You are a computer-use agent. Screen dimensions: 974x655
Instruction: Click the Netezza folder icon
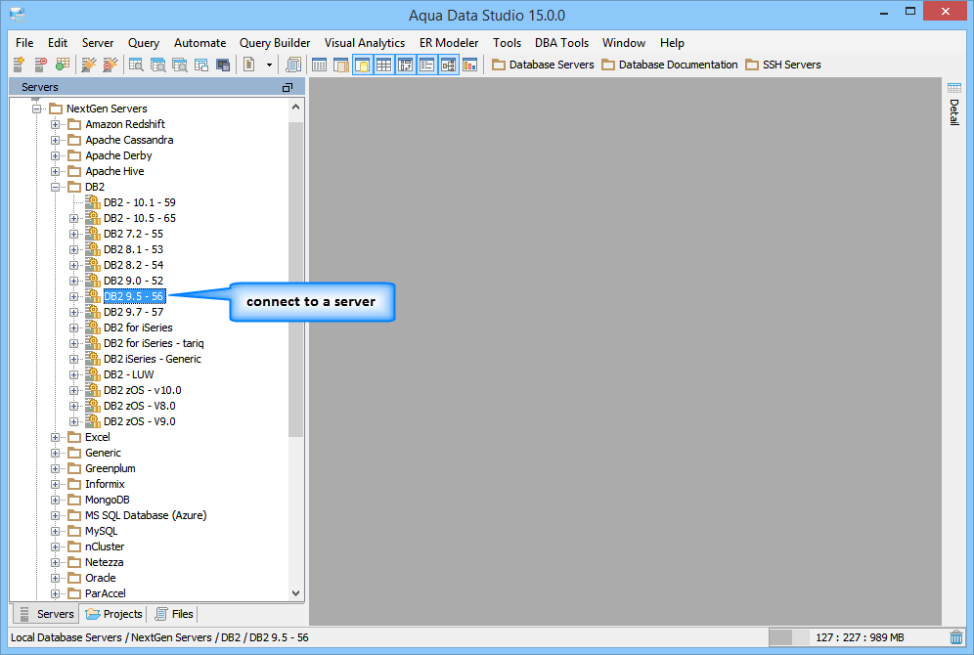[x=74, y=562]
